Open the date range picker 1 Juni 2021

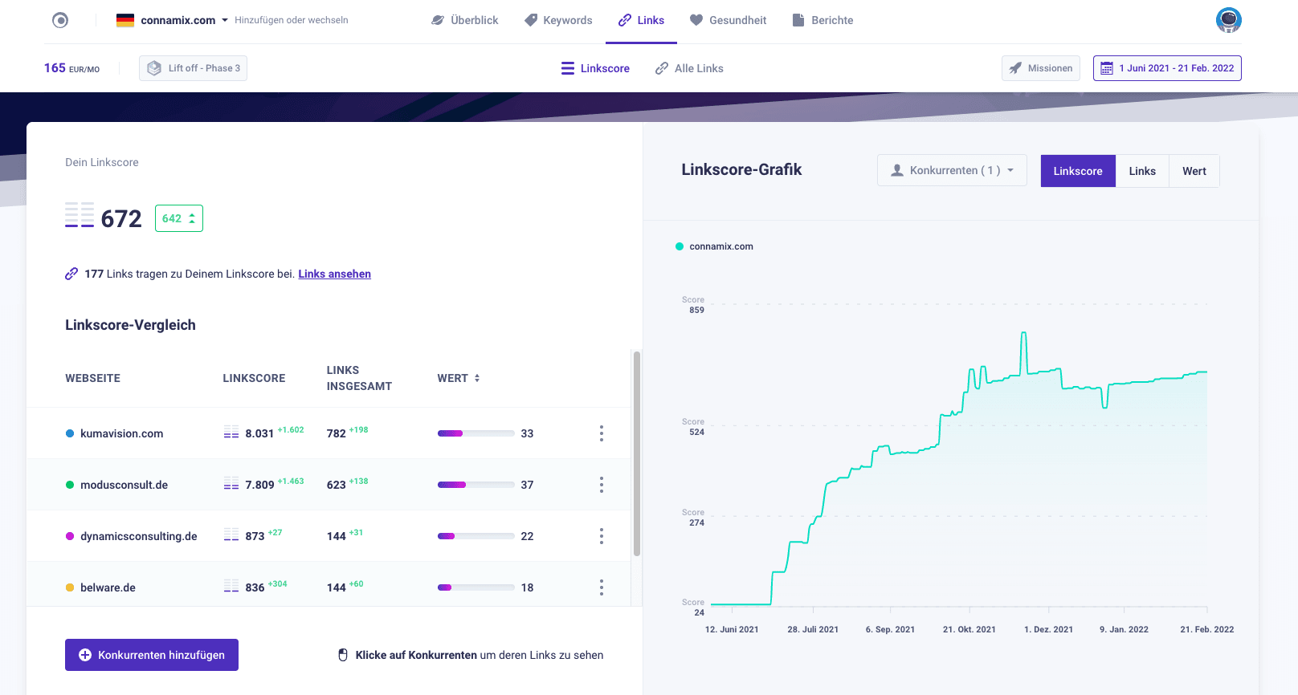tap(1167, 68)
